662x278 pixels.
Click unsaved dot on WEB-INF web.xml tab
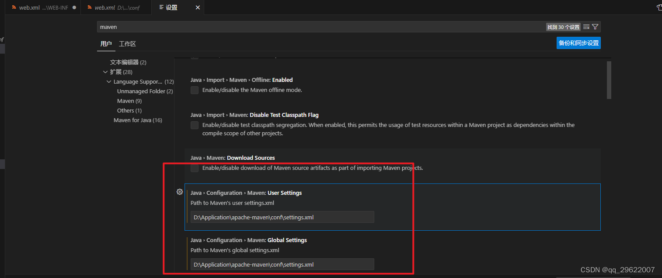(74, 7)
